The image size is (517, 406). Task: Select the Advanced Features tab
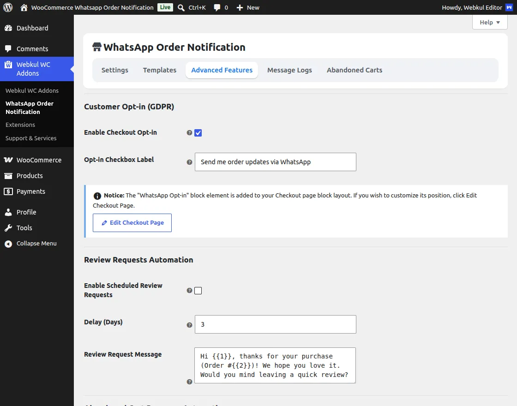coord(222,70)
